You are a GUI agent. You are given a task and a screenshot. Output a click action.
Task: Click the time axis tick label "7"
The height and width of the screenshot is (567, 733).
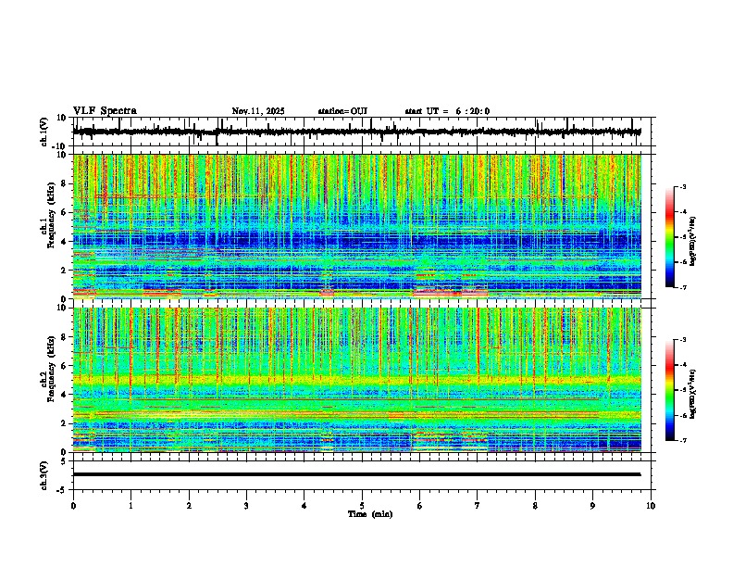[x=478, y=506]
